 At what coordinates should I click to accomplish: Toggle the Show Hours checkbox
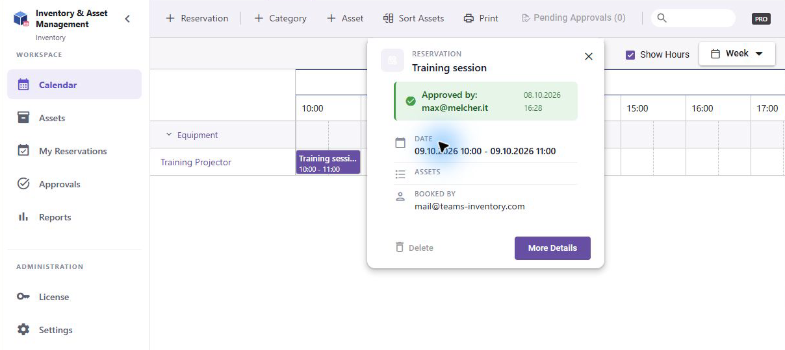coord(630,54)
